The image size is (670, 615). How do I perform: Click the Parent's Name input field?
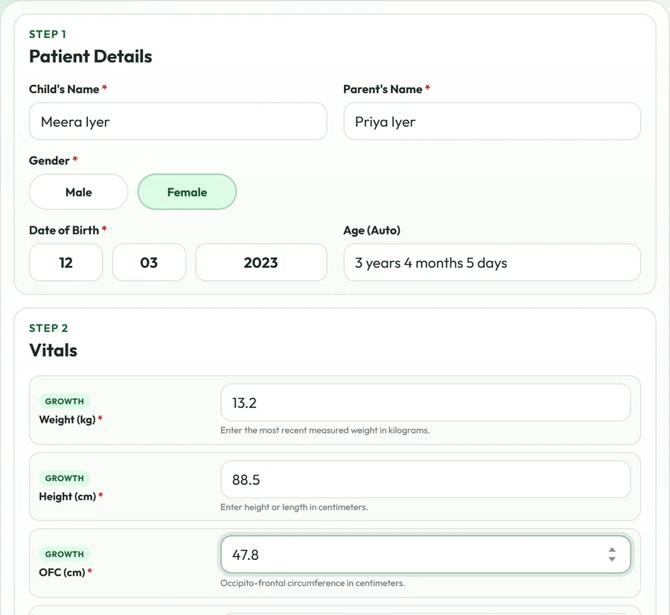(x=492, y=121)
